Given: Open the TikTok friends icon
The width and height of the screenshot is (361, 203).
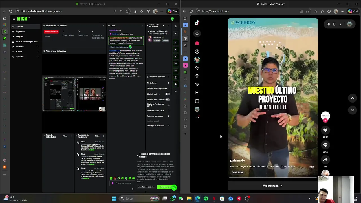Looking at the screenshot, I should (197, 68).
